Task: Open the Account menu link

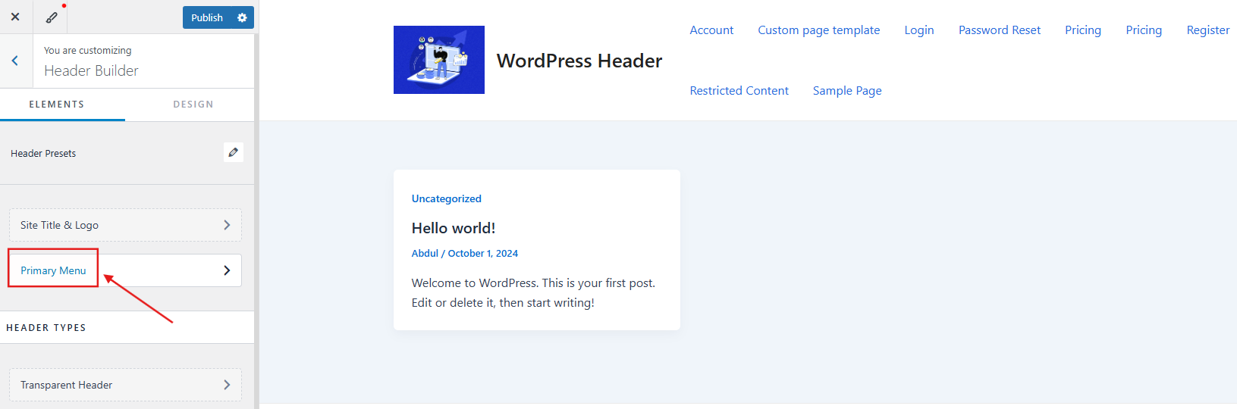Action: pos(711,30)
